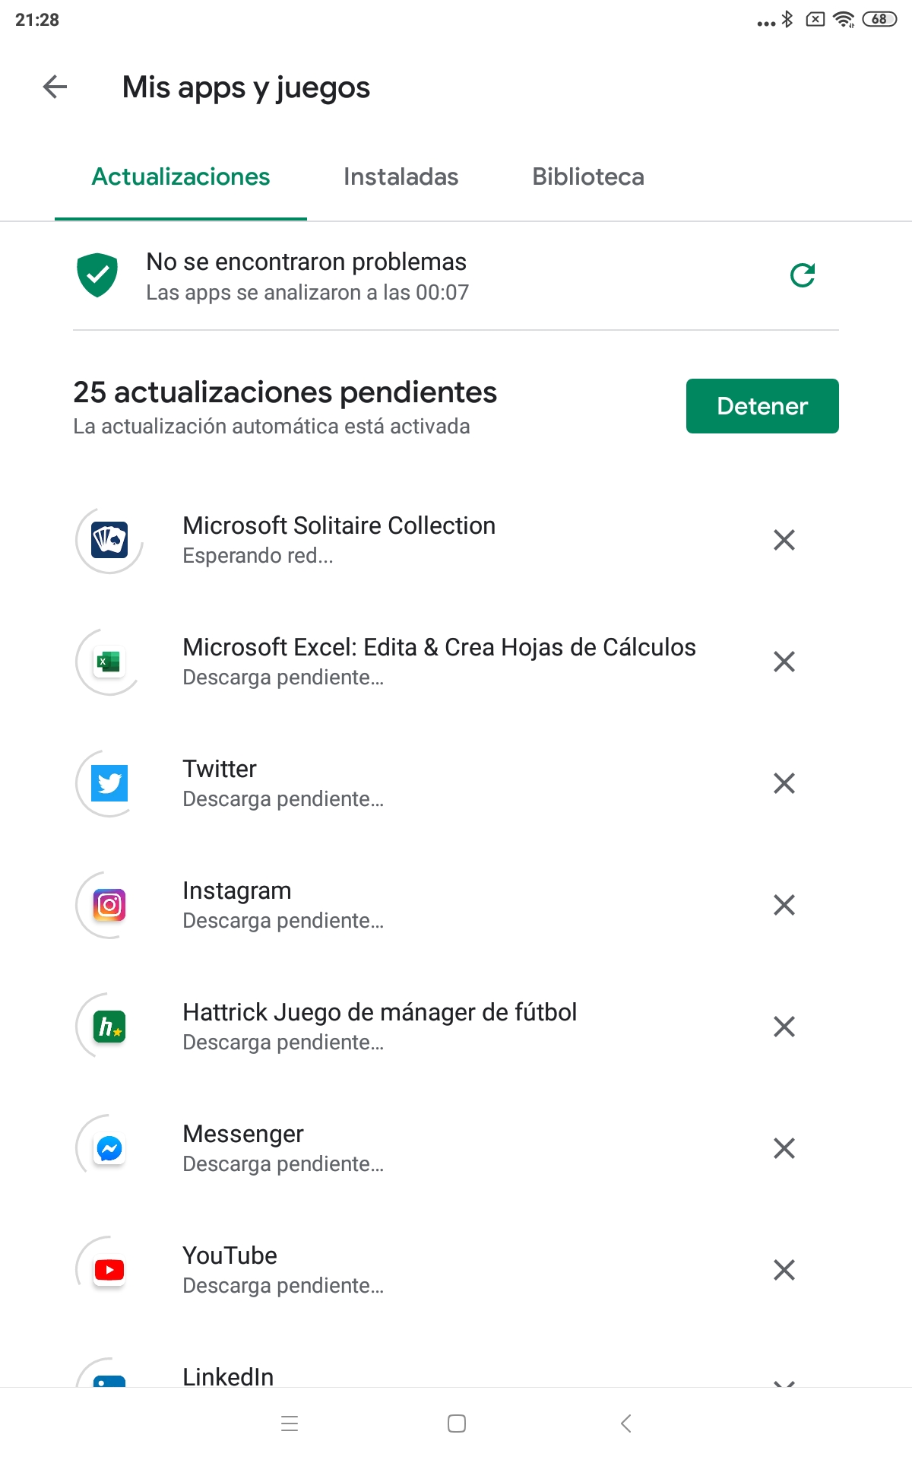Switch to the Biblioteca tab
Viewport: 912px width, 1460px height.
click(587, 176)
